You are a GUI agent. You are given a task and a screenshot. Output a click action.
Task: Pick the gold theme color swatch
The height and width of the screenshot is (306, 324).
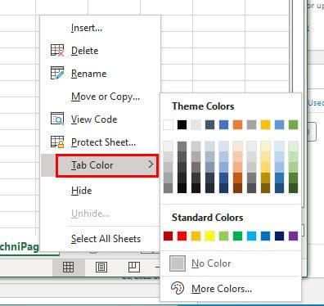pos(265,125)
